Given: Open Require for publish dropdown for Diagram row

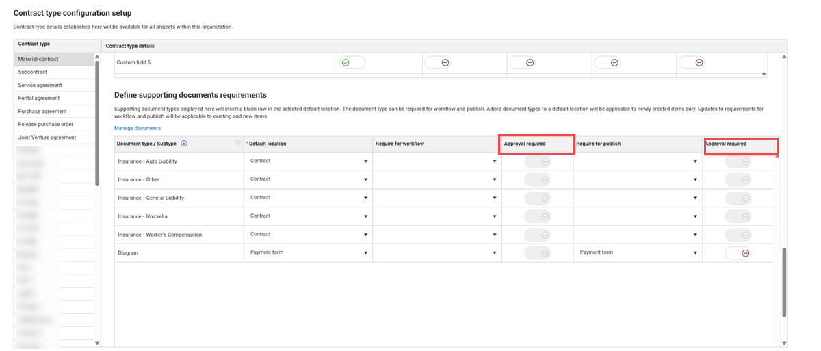Looking at the screenshot, I should coord(638,253).
